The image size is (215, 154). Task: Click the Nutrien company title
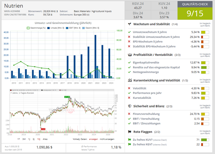14,6
